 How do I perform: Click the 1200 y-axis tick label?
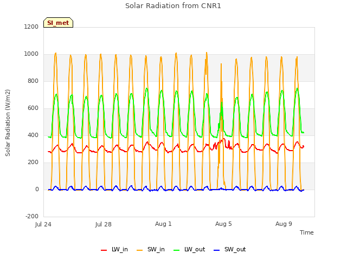pos(31,27)
